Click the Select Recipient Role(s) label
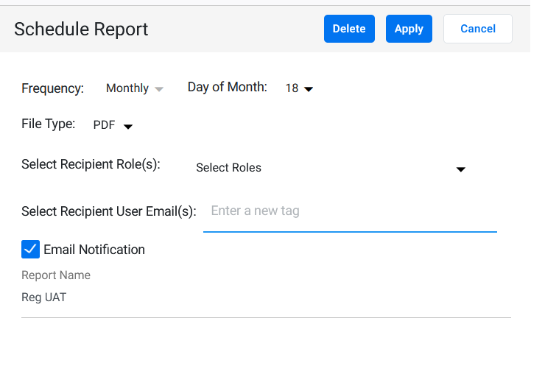 pyautogui.click(x=91, y=164)
